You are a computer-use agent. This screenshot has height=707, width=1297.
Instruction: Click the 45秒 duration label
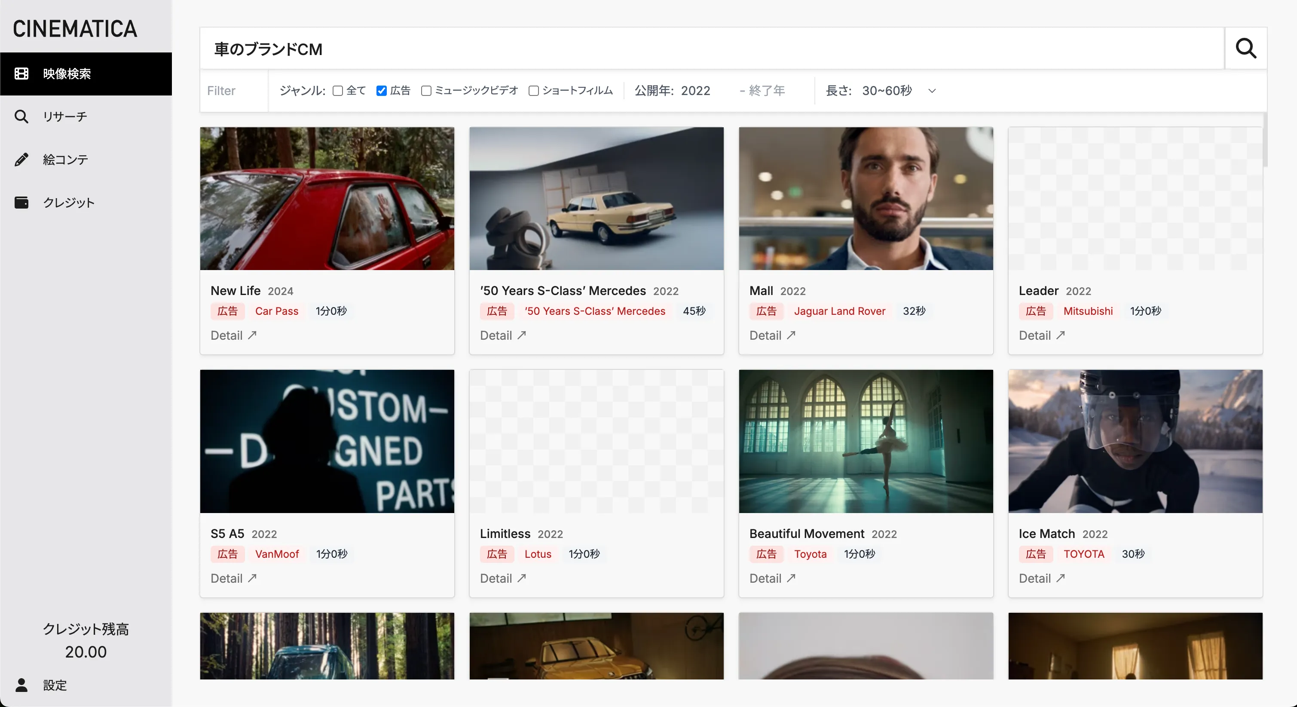[x=694, y=311]
